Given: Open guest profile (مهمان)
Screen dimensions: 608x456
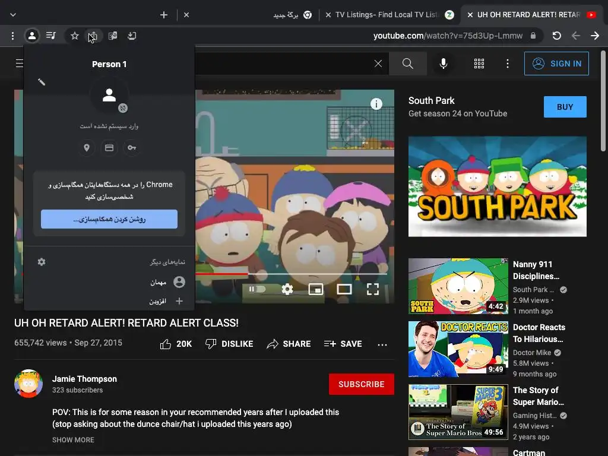Looking at the screenshot, I should click(x=109, y=282).
